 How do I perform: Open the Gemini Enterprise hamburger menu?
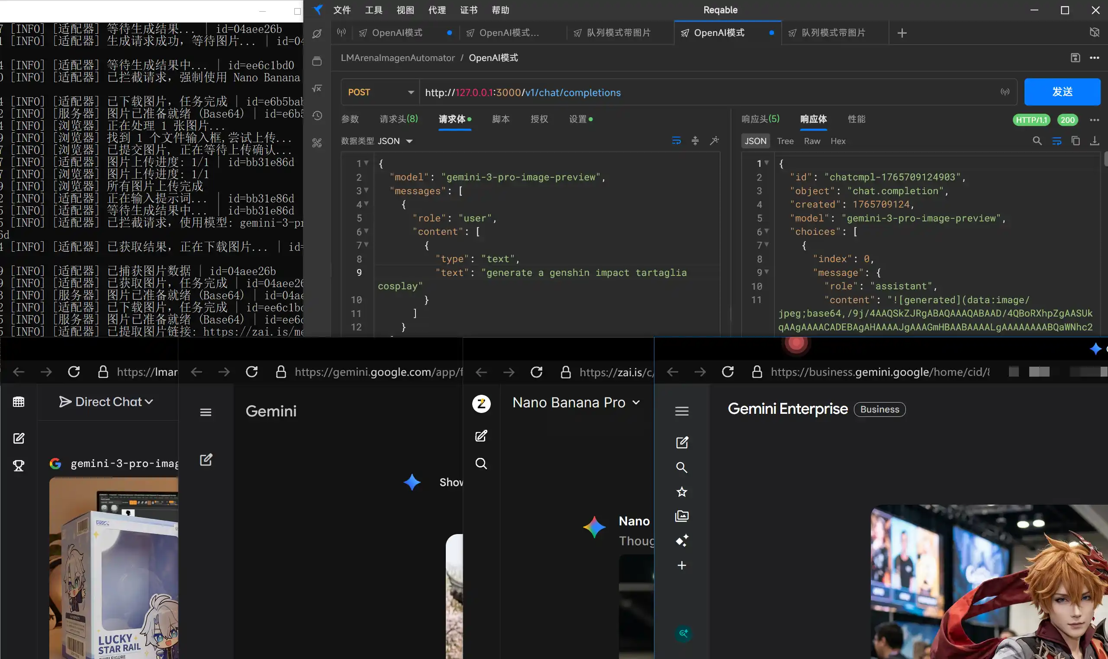(681, 411)
